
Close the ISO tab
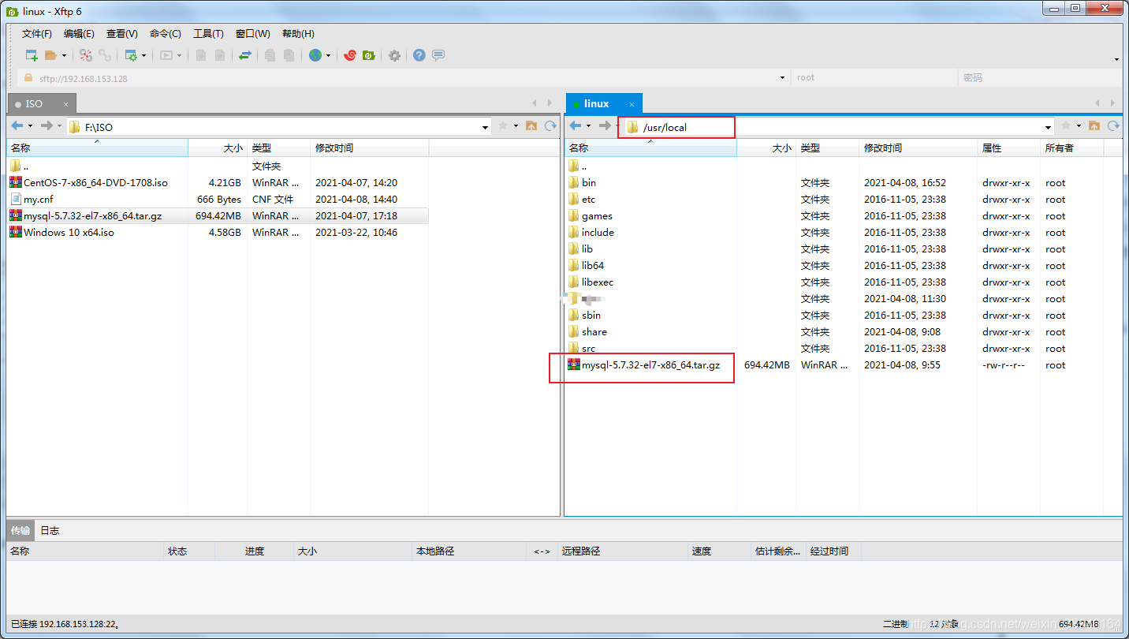coord(66,104)
